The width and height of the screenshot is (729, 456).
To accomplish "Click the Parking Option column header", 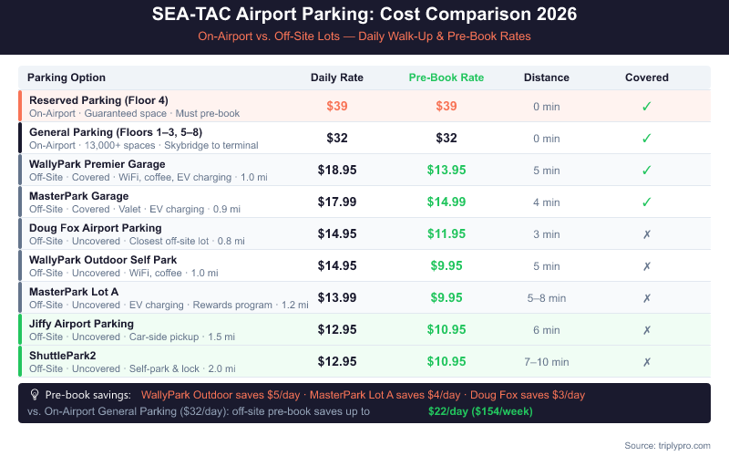I will pos(67,78).
